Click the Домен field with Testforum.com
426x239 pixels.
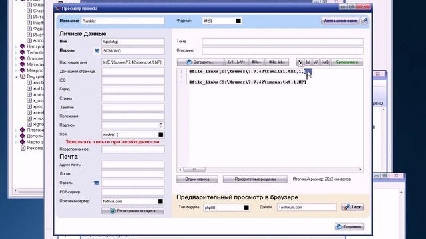[x=307, y=208]
